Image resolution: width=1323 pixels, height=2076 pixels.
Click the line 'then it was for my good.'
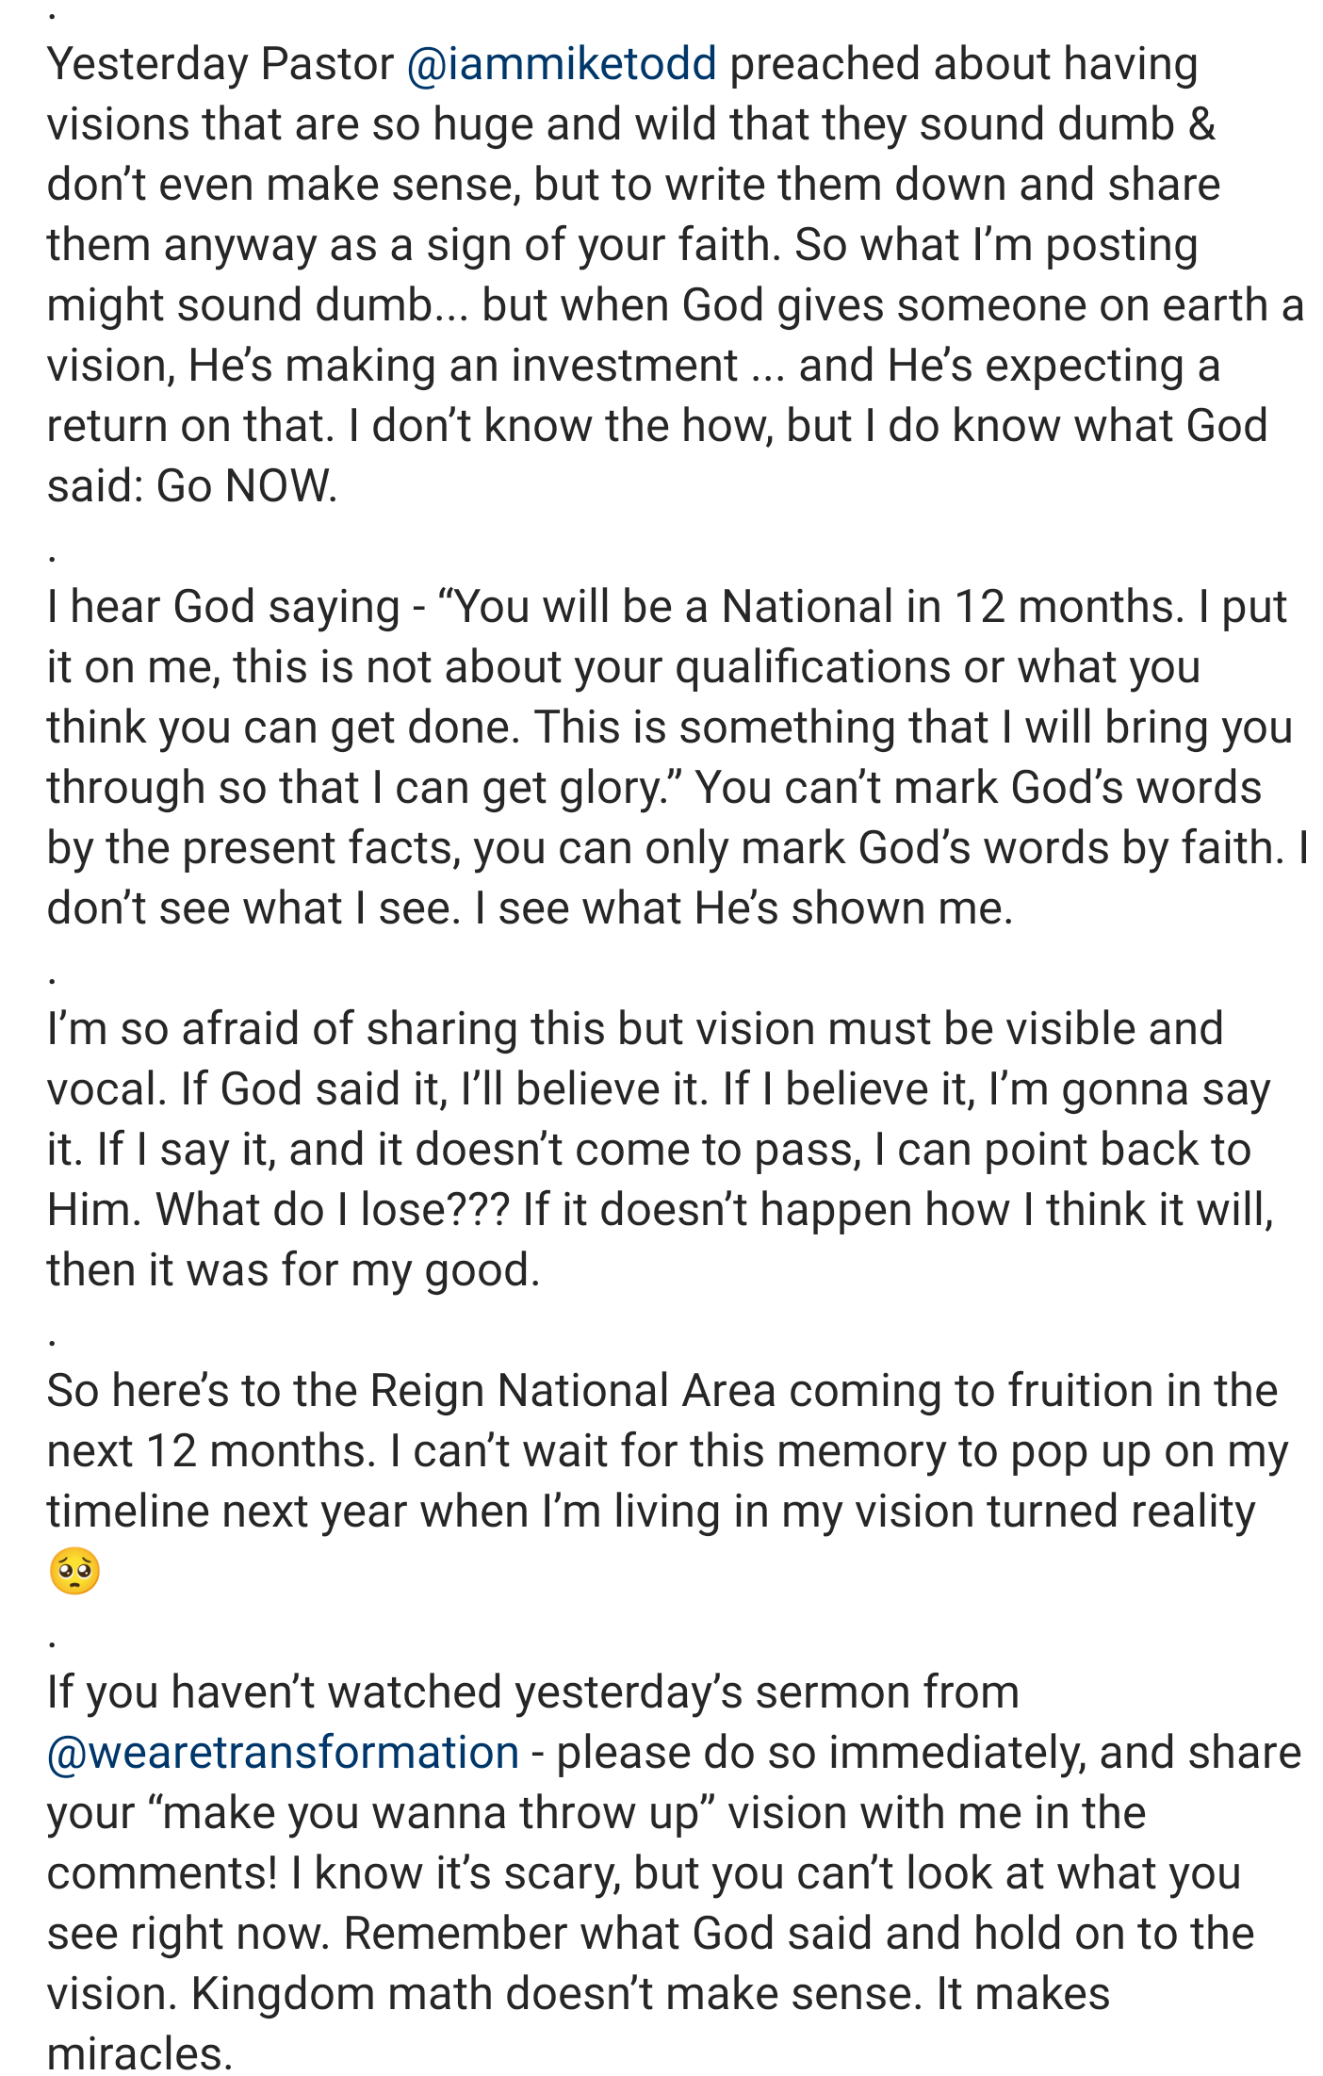point(294,1270)
